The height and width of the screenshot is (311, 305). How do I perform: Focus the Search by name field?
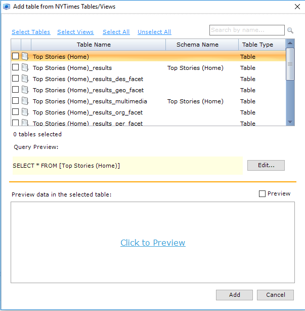247,30
